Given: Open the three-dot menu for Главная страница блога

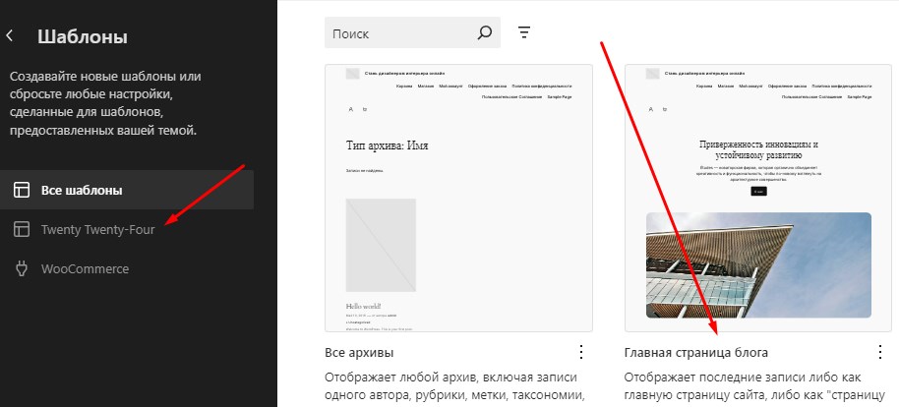Looking at the screenshot, I should pos(880,352).
